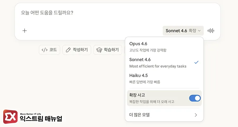Click the code brackets icon

pyautogui.click(x=45, y=50)
